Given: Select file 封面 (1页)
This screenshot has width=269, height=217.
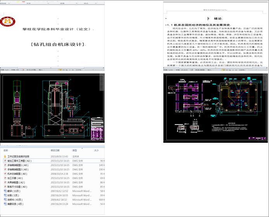Looking at the screenshot, I should 13,195.
